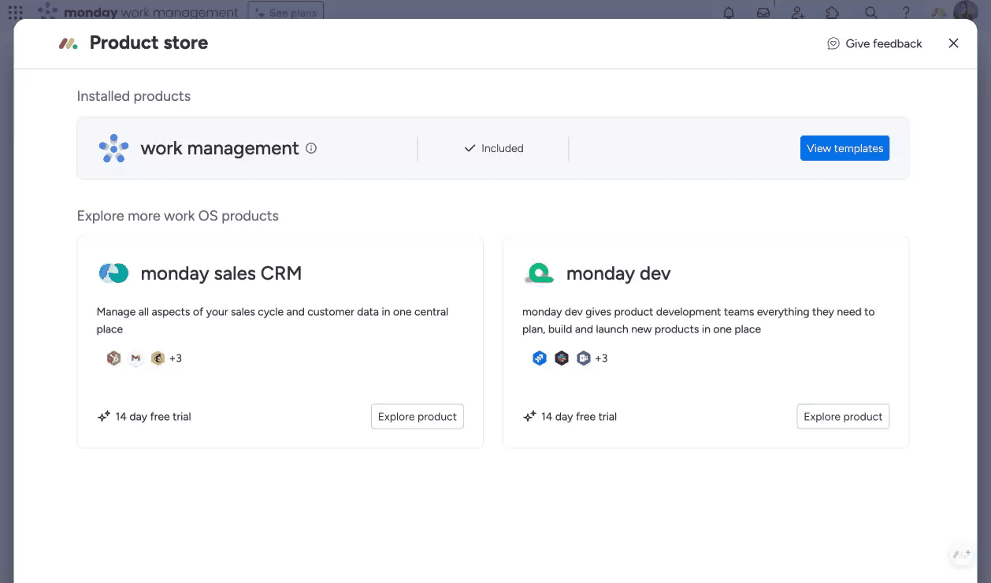Close the Product store dialog
This screenshot has width=991, height=583.
point(953,43)
